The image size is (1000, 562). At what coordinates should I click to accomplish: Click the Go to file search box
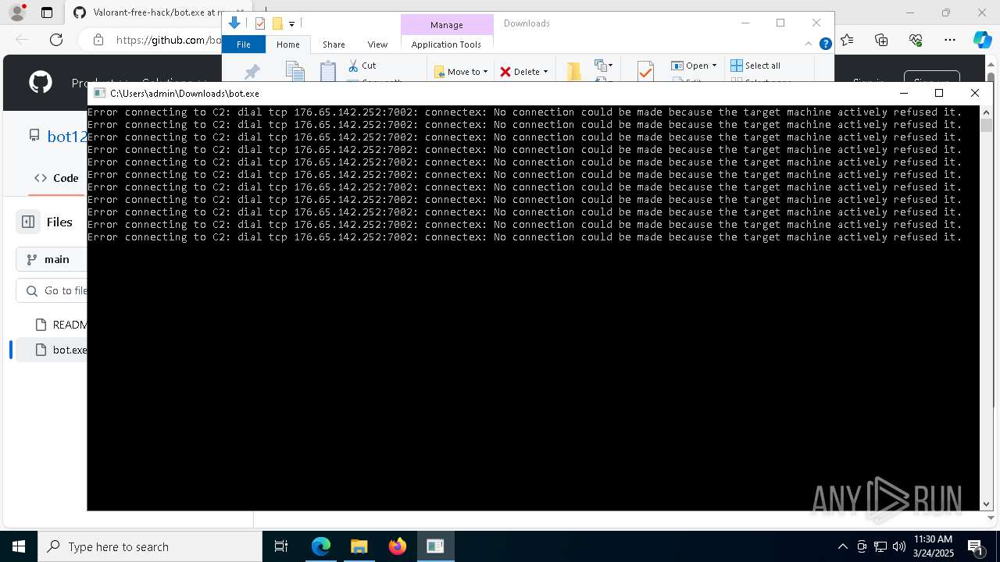click(x=51, y=290)
